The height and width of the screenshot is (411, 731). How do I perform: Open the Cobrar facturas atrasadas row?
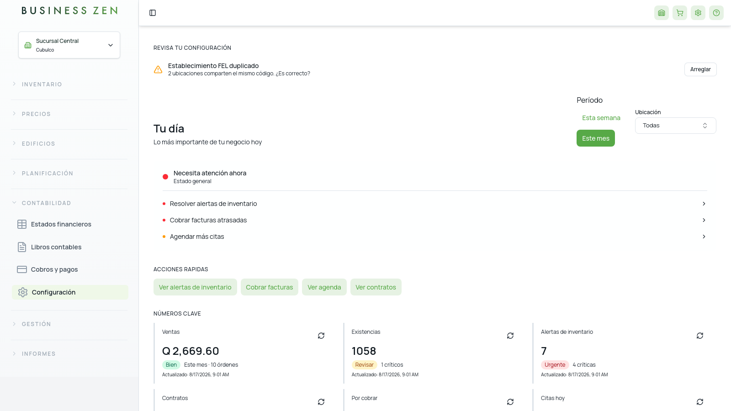435,220
